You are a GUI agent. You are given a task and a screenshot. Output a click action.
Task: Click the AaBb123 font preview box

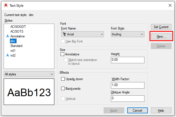tap(29, 92)
